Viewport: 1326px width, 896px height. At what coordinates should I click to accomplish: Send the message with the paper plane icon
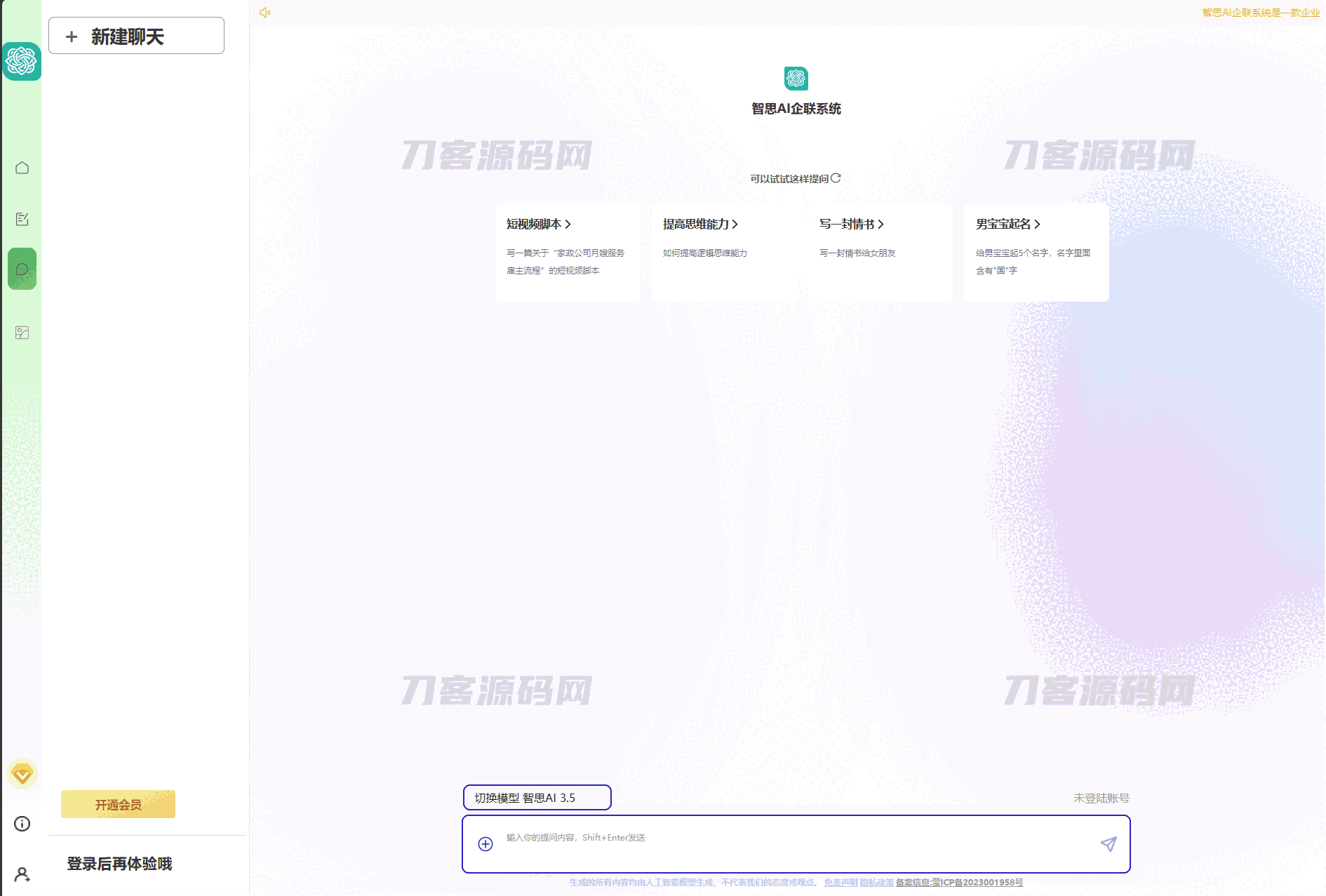1109,844
